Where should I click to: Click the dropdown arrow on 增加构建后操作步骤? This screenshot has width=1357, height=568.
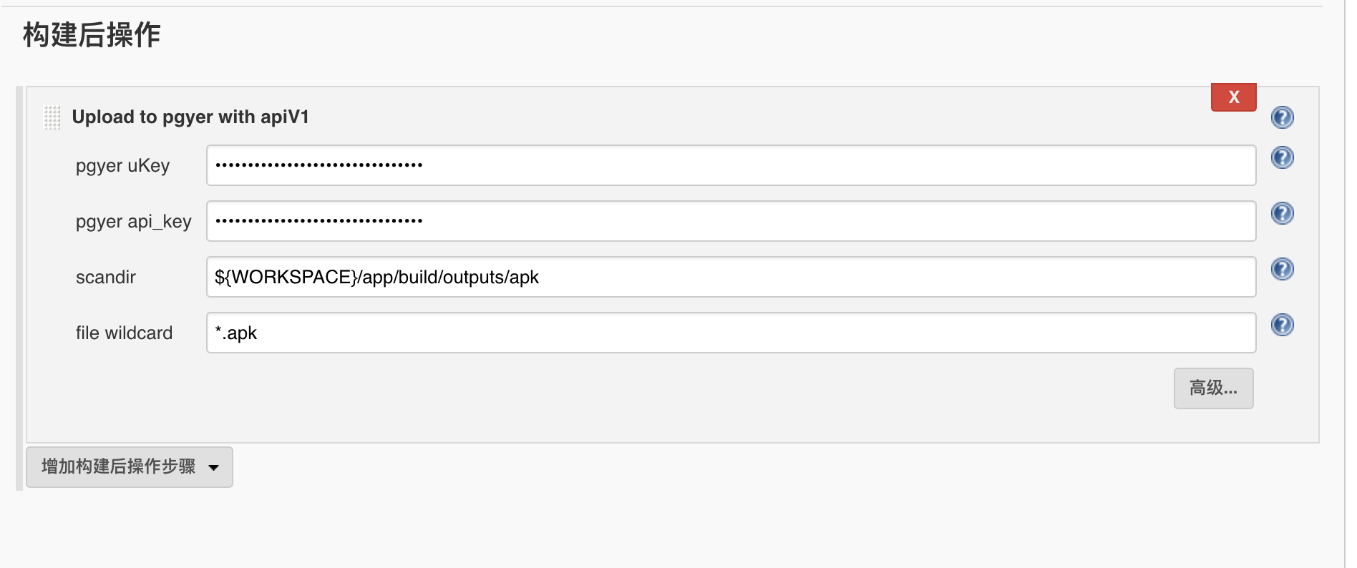coord(213,468)
